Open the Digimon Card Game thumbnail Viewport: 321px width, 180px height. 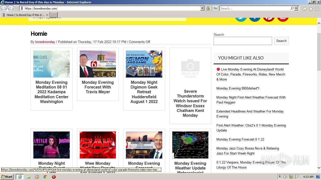144,64
